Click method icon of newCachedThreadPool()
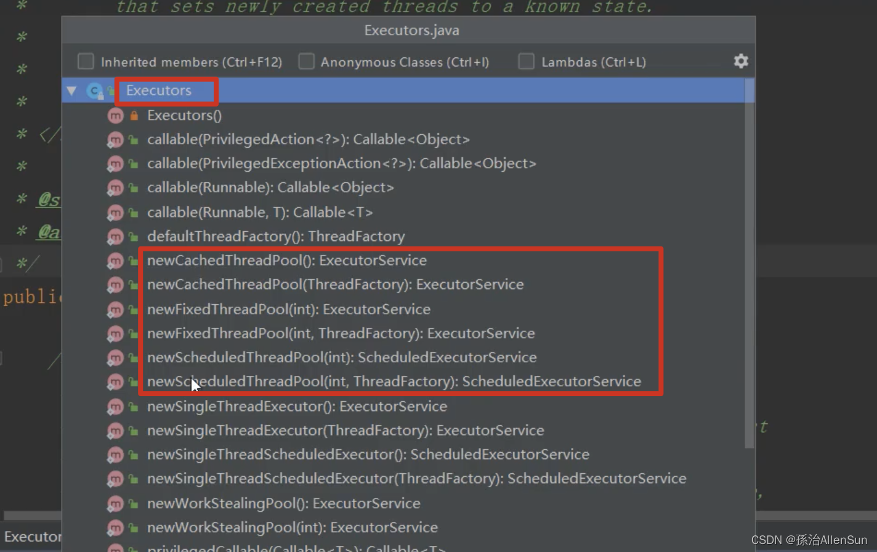Viewport: 877px width, 552px height. point(115,261)
